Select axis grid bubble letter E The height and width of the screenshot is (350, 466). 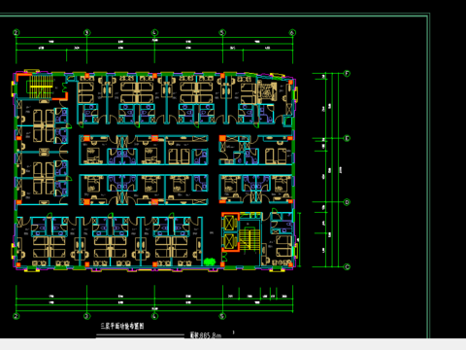(347, 138)
